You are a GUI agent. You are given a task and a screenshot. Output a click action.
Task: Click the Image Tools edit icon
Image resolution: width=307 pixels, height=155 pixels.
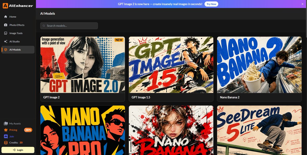(6, 33)
